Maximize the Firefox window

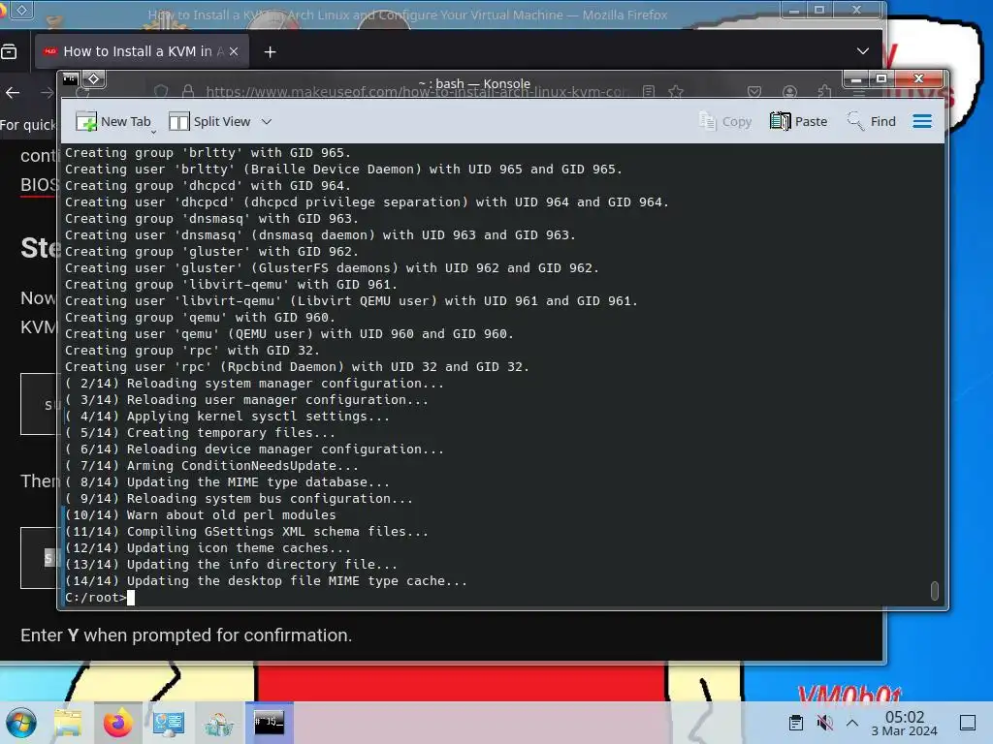[818, 10]
